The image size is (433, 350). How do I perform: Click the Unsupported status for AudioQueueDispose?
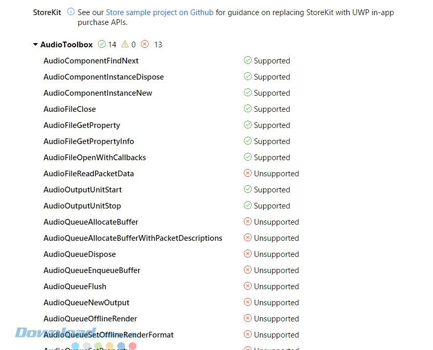point(276,254)
